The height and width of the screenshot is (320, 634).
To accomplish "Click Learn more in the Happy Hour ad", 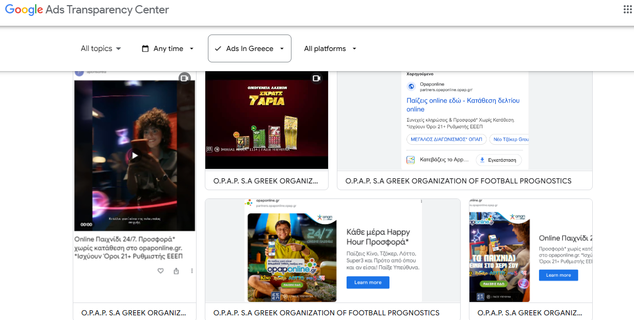I will tap(368, 282).
